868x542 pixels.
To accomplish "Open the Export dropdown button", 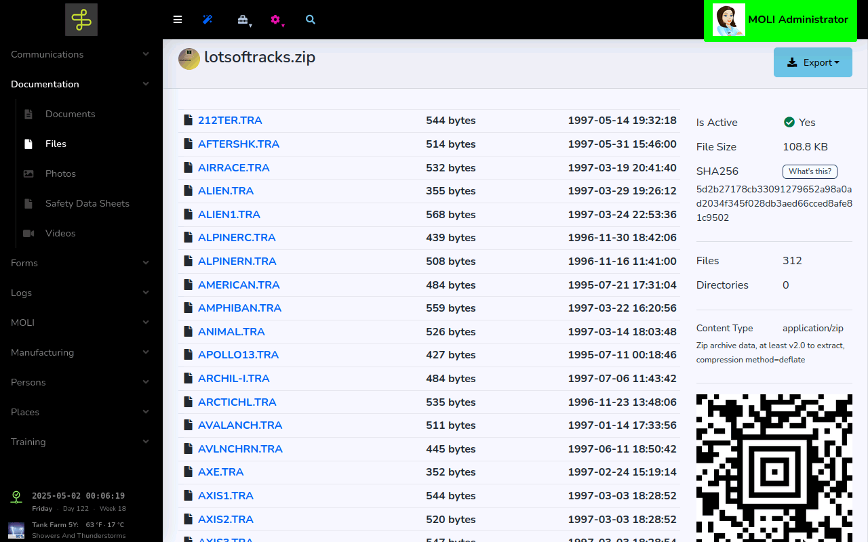I will [x=812, y=62].
